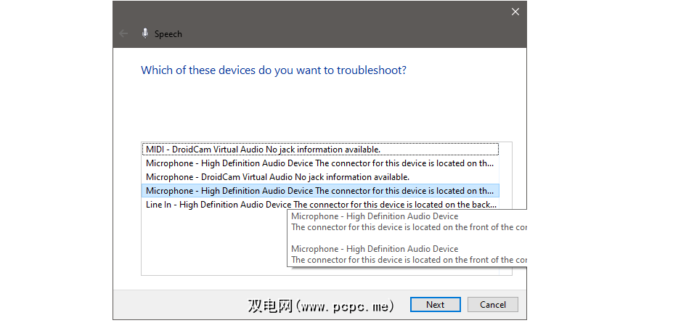Cancel the troubleshooting dialog
Screen dimensions: 673x323
492,305
